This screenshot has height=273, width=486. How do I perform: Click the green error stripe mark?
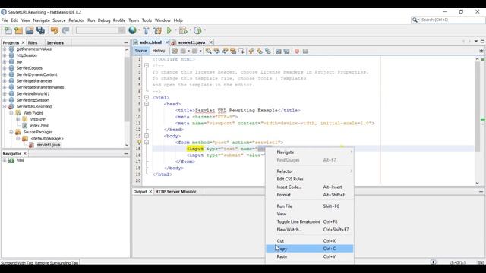483,120
